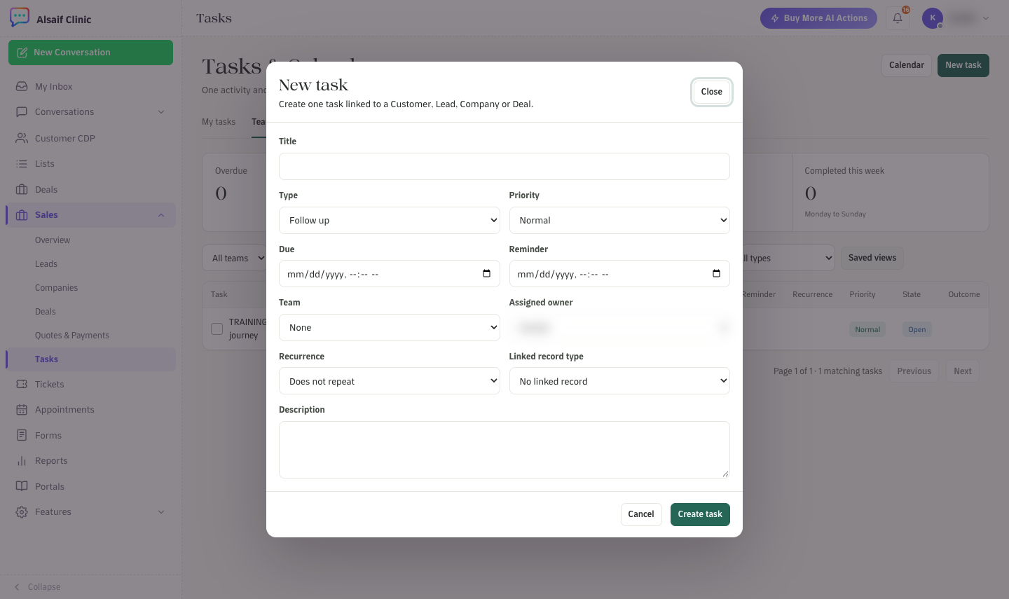
Task: Click the Features gear icon
Action: [x=22, y=512]
